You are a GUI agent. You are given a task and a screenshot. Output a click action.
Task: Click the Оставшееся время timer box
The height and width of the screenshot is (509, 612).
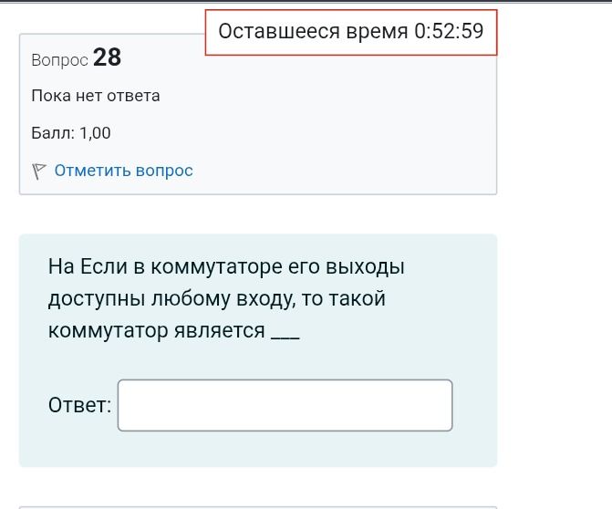[x=351, y=33]
